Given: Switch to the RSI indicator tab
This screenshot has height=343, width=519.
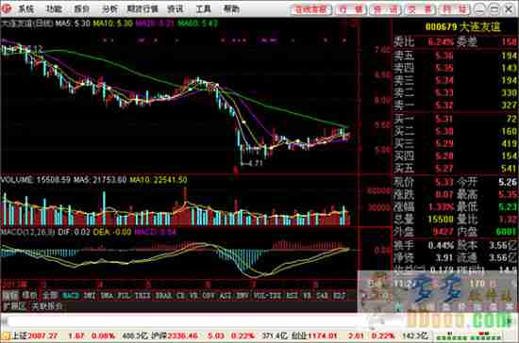Looking at the screenshot, I should click(x=292, y=295).
